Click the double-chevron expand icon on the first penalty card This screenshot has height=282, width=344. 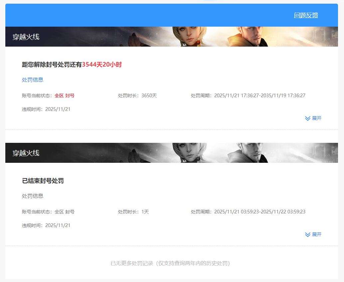307,118
